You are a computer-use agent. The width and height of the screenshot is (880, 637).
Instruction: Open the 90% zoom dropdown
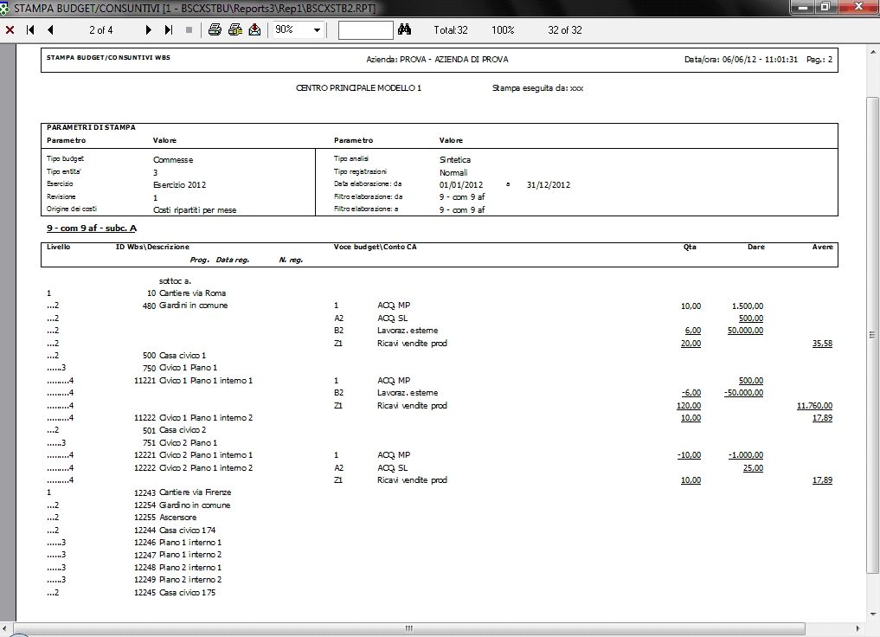coord(317,30)
